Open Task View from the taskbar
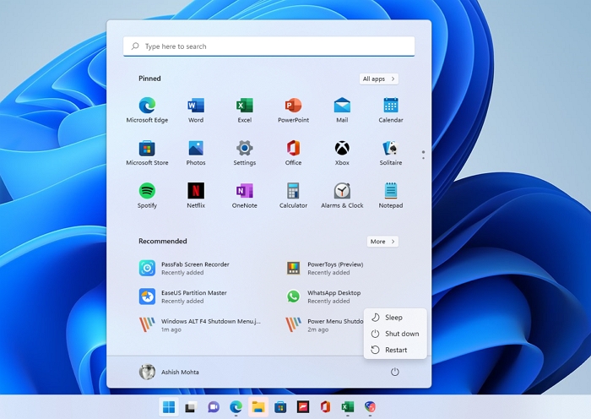591x419 pixels. click(191, 407)
